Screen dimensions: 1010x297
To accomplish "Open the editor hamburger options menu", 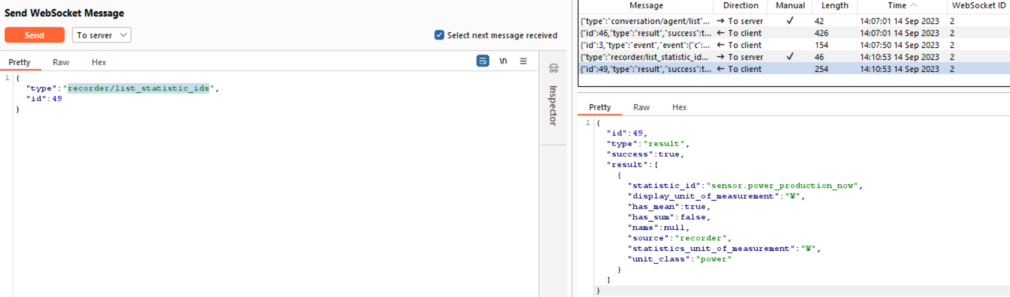I will click(x=523, y=61).
